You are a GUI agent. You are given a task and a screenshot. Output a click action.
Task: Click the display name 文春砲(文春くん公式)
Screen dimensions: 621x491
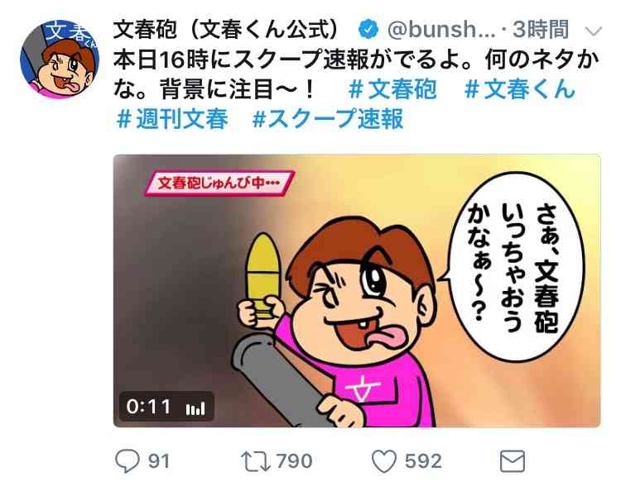click(x=227, y=30)
